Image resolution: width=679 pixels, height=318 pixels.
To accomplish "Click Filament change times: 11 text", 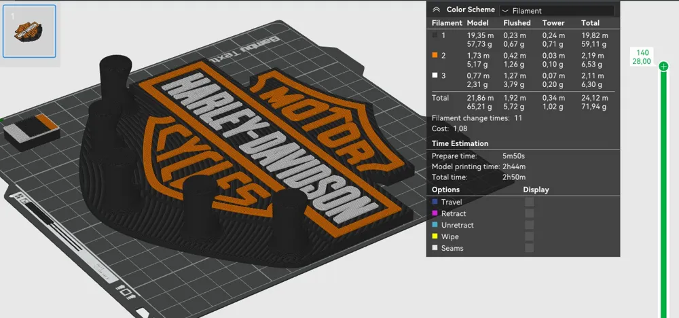I will point(477,118).
